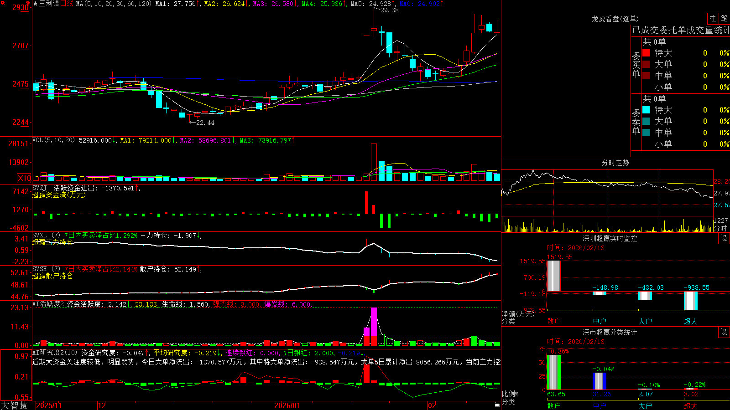Viewport: 730px width, 410px height.
Task: Click the 深圳超赢实时监控 panel title
Action: click(x=610, y=238)
